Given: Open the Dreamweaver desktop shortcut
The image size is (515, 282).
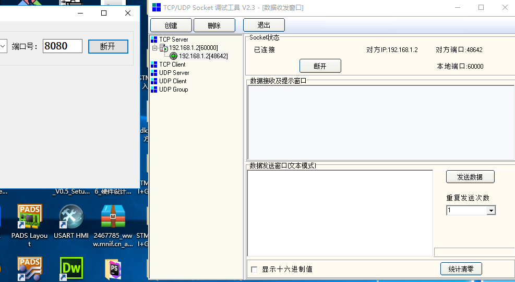Looking at the screenshot, I should click(x=71, y=268).
